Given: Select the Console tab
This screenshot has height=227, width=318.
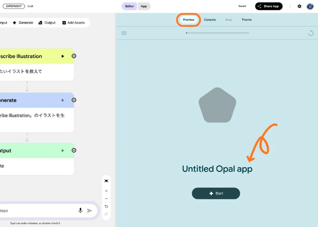Looking at the screenshot, I should click(x=210, y=20).
